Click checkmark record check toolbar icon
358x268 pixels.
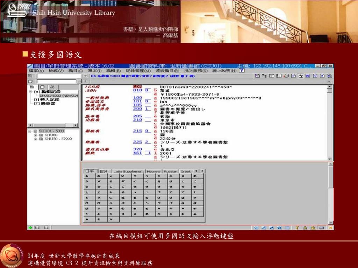tap(293, 76)
